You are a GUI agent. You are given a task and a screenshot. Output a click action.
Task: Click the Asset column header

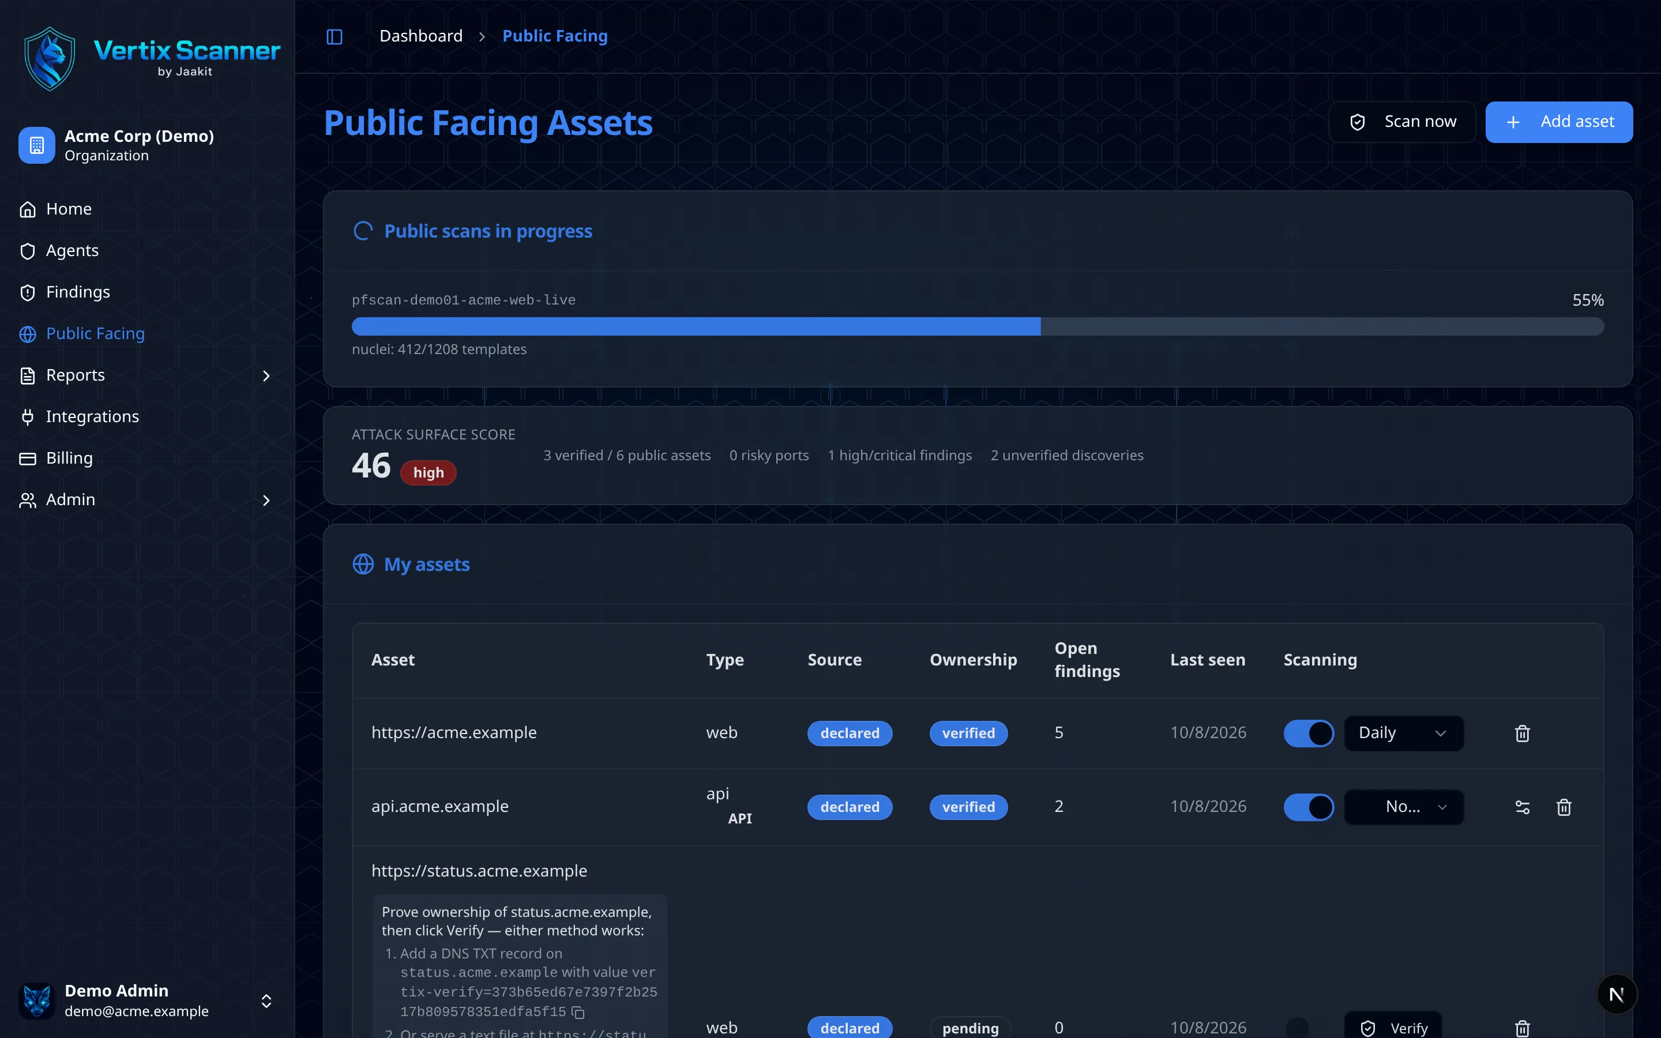pyautogui.click(x=393, y=660)
